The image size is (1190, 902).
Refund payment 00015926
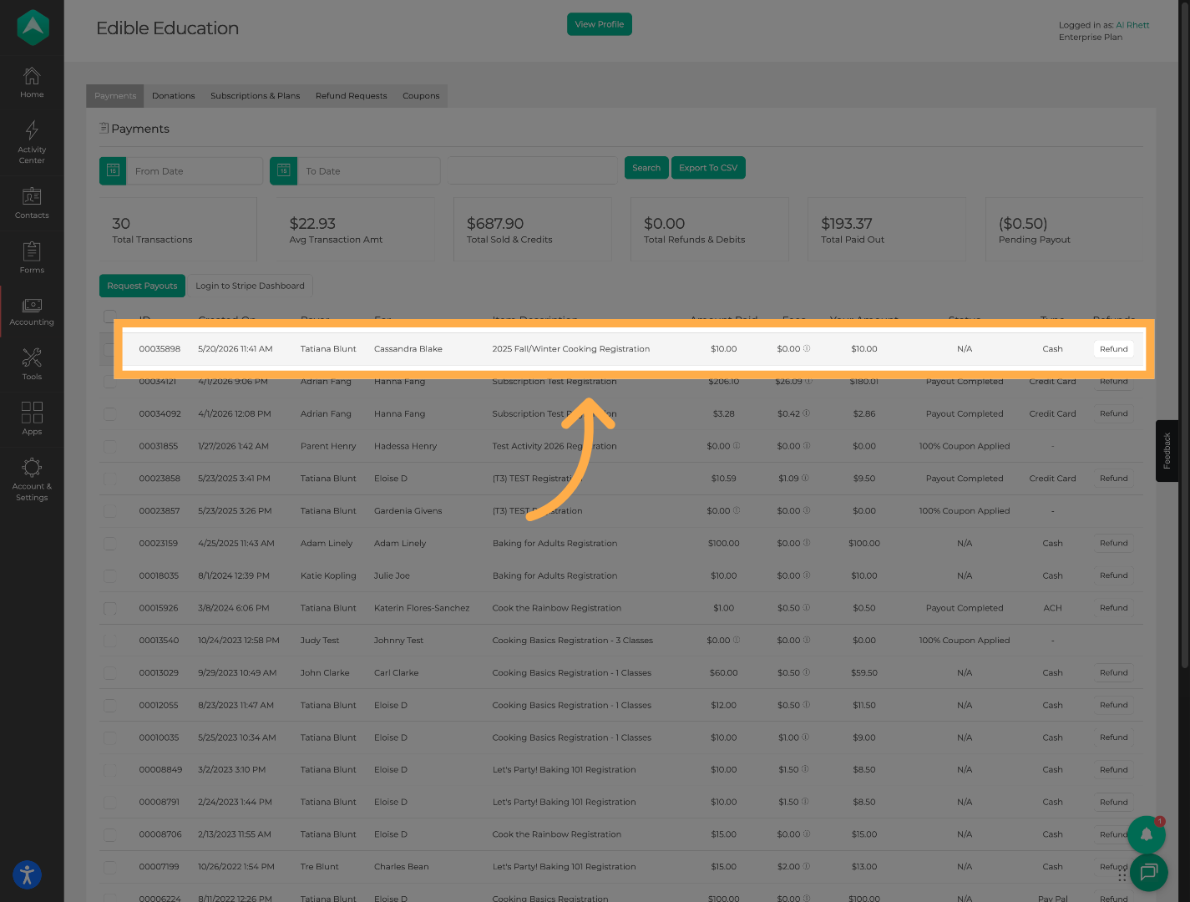[x=1113, y=608]
